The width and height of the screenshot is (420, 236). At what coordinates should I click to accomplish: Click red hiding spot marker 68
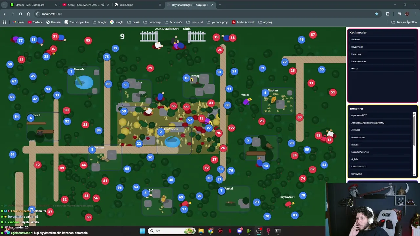[88, 217]
